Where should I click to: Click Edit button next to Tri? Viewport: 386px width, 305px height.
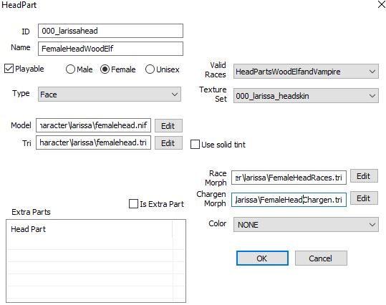click(168, 142)
